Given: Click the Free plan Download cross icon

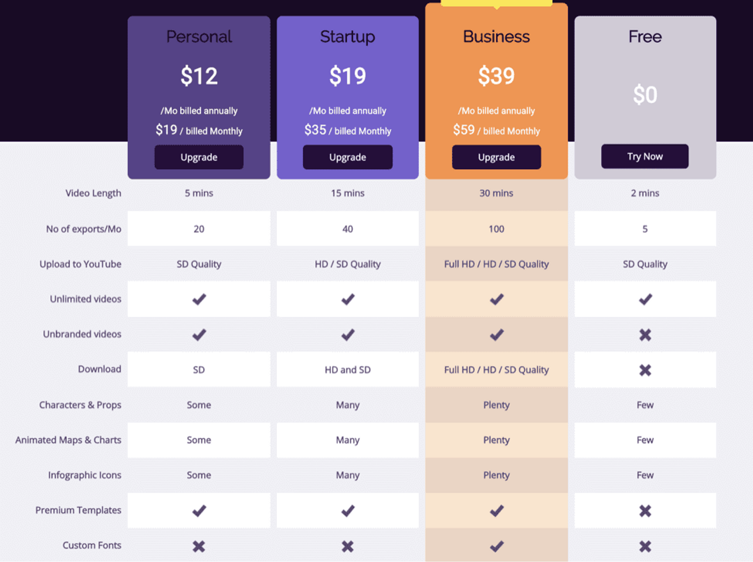Looking at the screenshot, I should pos(645,370).
